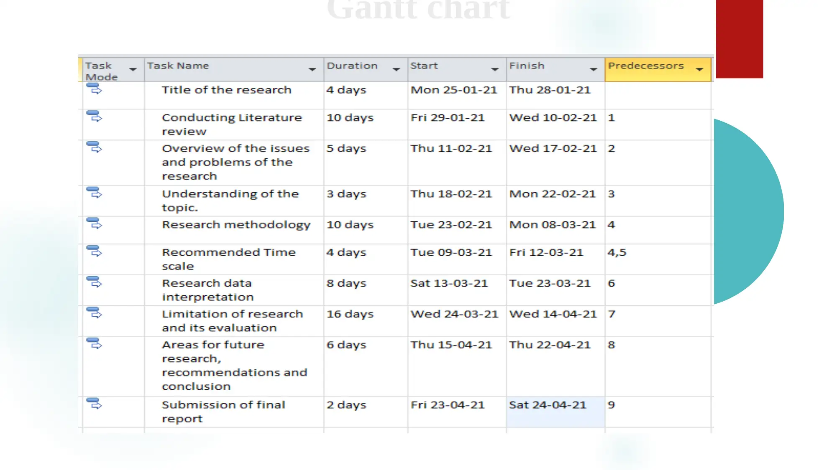Image resolution: width=837 pixels, height=470 pixels.
Task: Click task mode icon for Research data interpretation
Action: [x=94, y=282]
